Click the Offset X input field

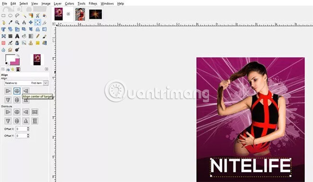point(21,129)
